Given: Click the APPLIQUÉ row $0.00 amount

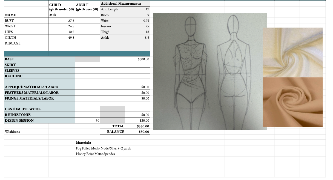Looking at the screenshot, I should pos(137,87).
